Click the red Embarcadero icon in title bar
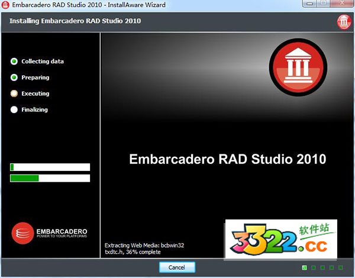The height and width of the screenshot is (278, 355). pyautogui.click(x=5, y=5)
